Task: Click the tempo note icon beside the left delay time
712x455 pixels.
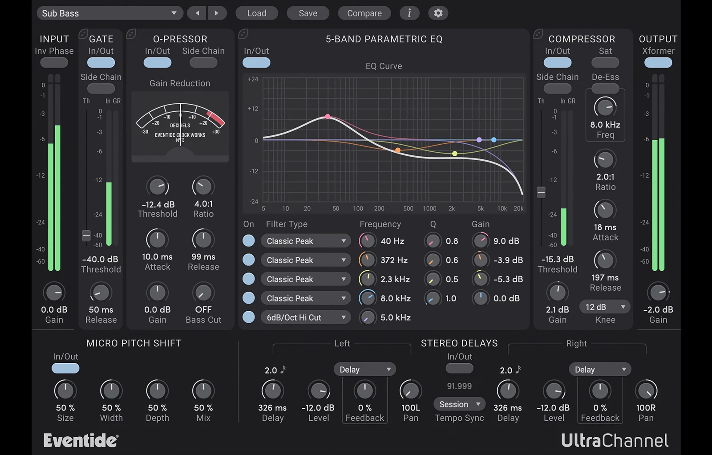Action: point(283,369)
